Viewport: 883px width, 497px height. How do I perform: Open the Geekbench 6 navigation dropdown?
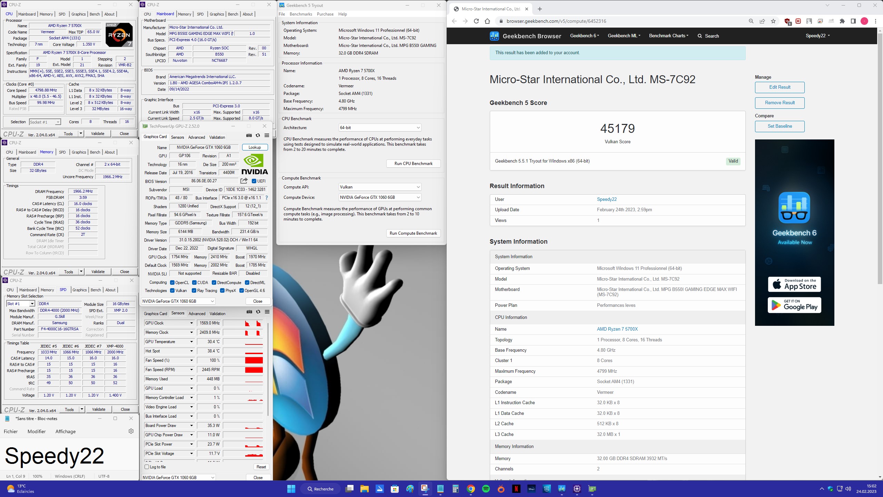pyautogui.click(x=584, y=36)
